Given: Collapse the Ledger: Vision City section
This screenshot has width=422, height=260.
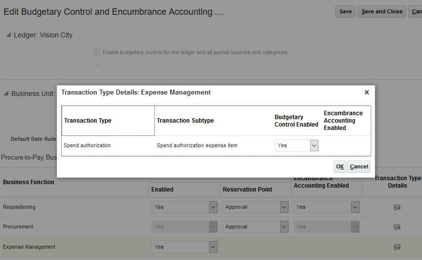Looking at the screenshot, I should pyautogui.click(x=8, y=35).
